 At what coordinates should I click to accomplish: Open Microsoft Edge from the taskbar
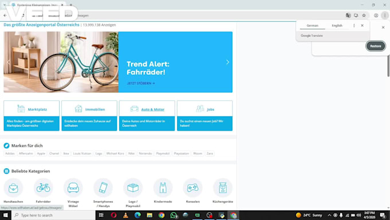(138, 215)
